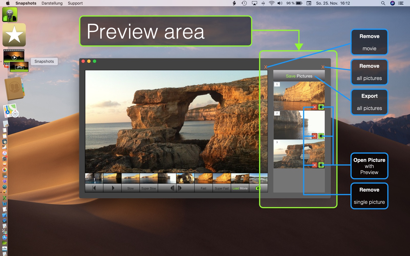Open the Snapshots app menu
Image resolution: width=410 pixels, height=256 pixels.
(26, 3)
